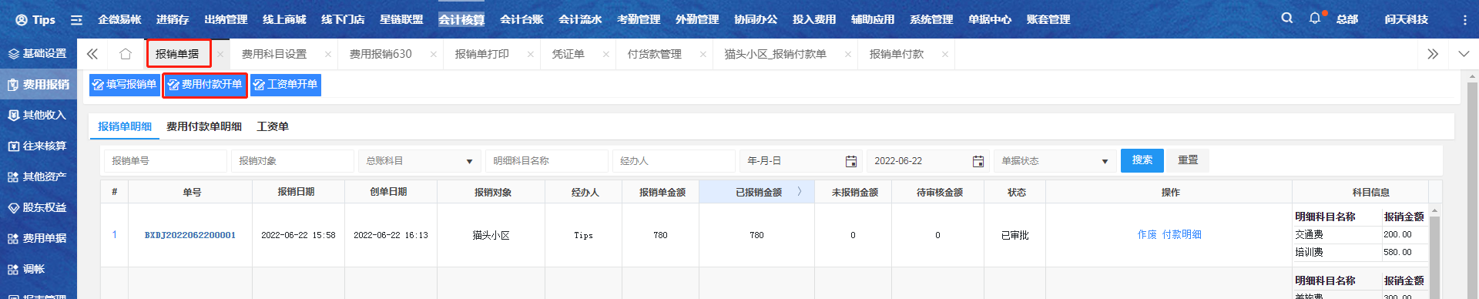Image resolution: width=1479 pixels, height=299 pixels.
Task: Click the 作废 link
Action: (1147, 234)
